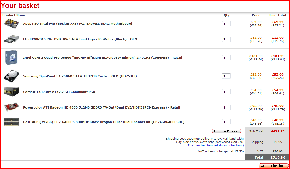Click the LG DVD ReWriter drive image

click(x=11, y=39)
